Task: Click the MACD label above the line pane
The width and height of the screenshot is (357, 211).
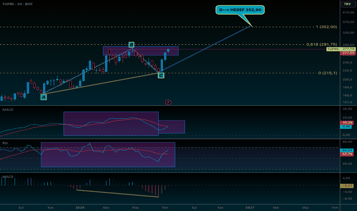Action: [8, 110]
